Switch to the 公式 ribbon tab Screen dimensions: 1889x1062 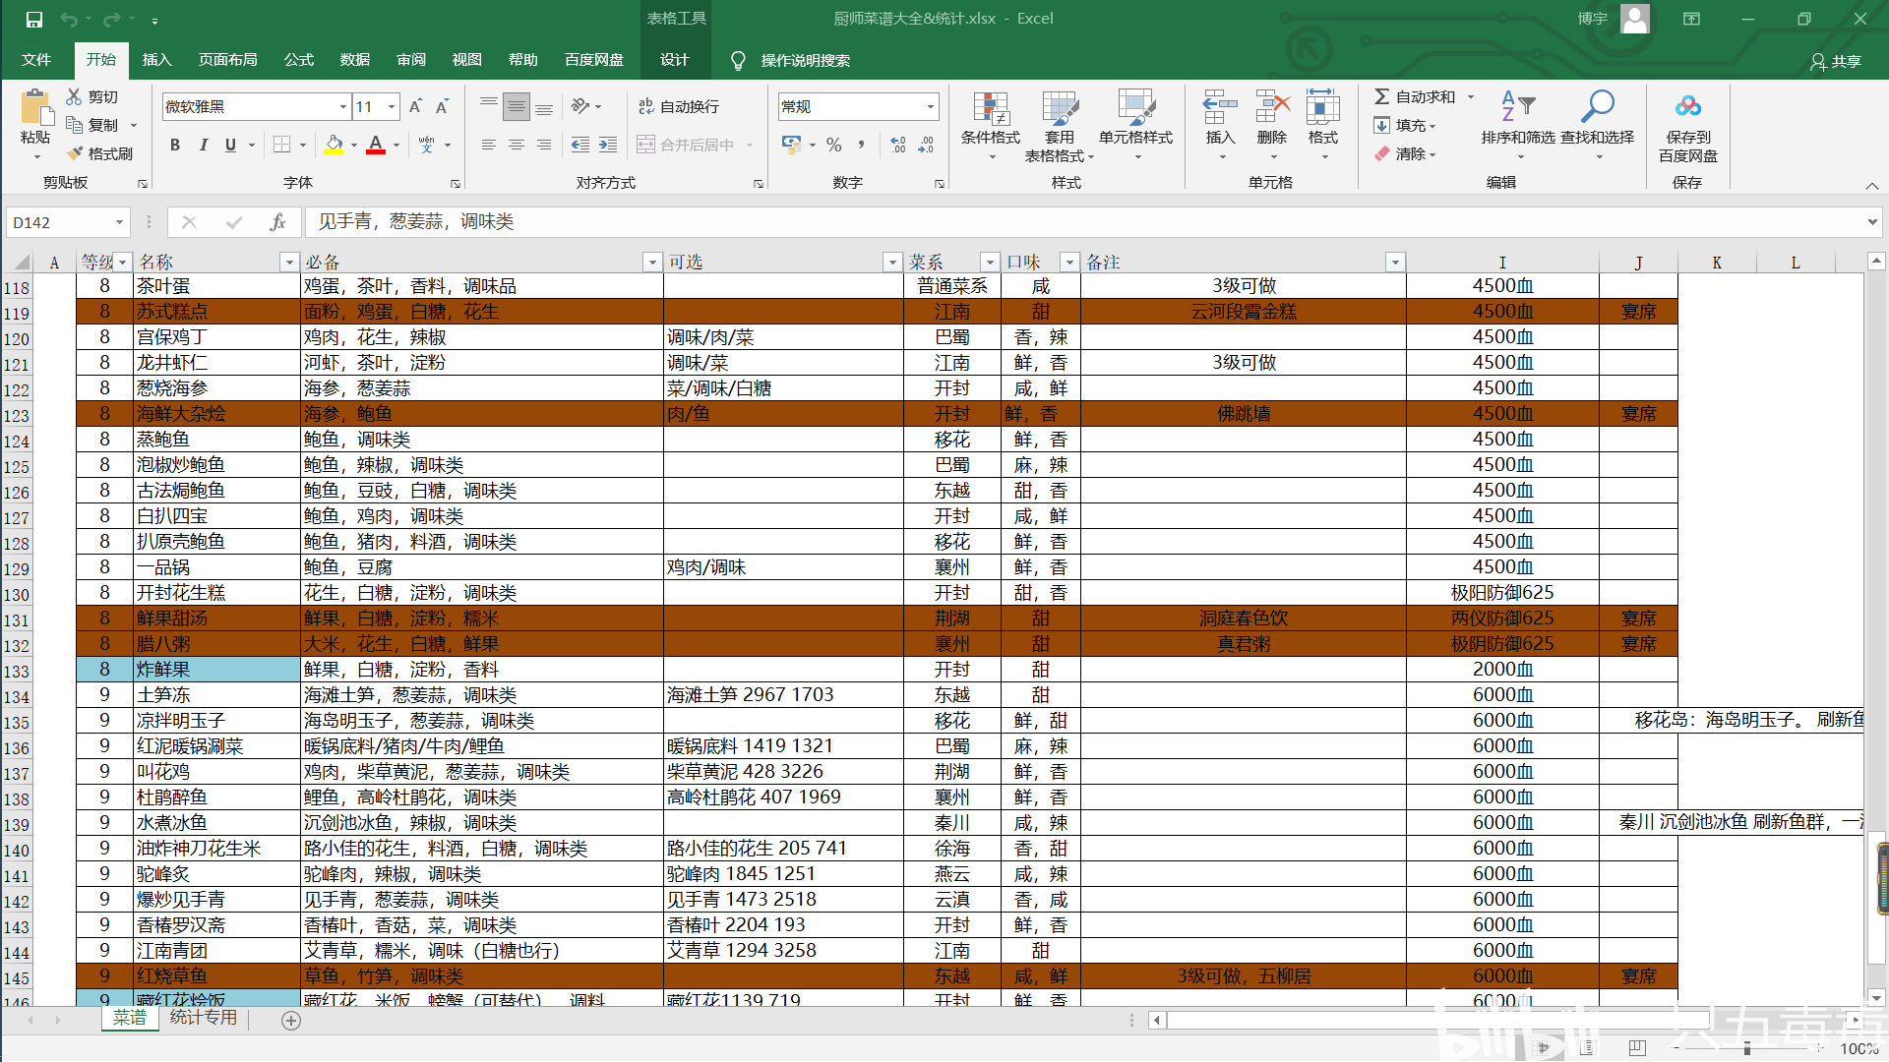[x=298, y=60]
